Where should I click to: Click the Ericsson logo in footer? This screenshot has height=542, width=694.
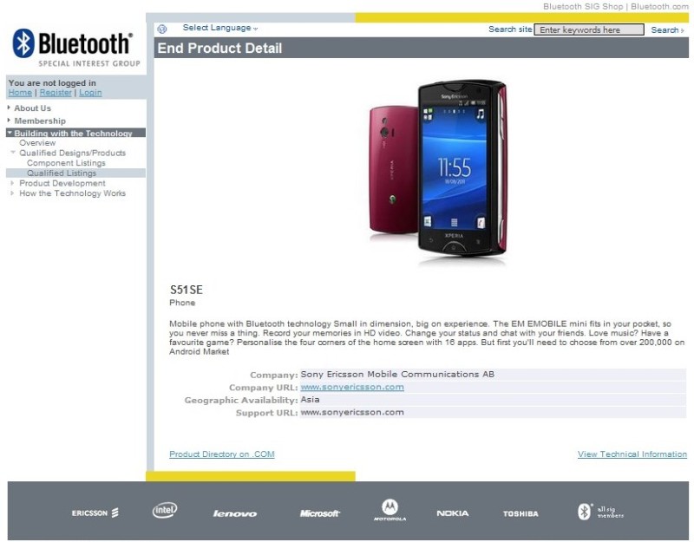coord(95,513)
